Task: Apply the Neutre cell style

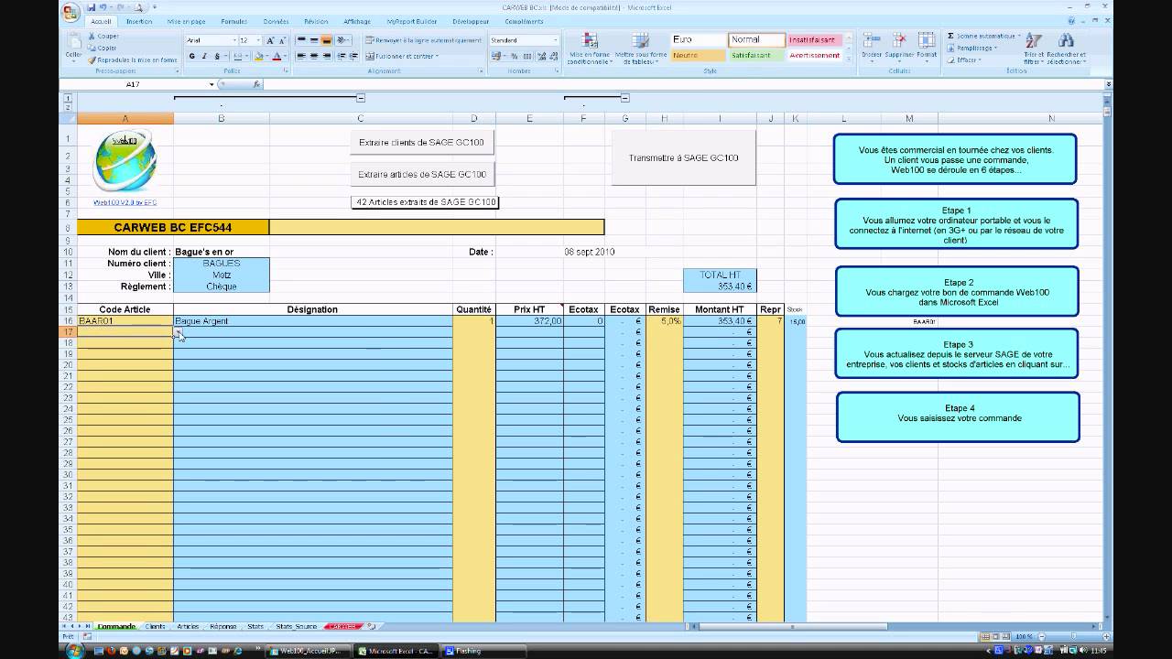Action: pos(698,55)
